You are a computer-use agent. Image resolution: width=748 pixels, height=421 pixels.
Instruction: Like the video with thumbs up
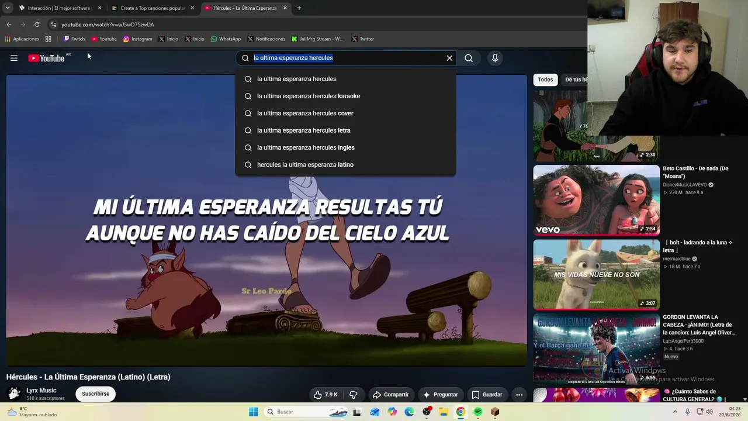click(x=325, y=395)
